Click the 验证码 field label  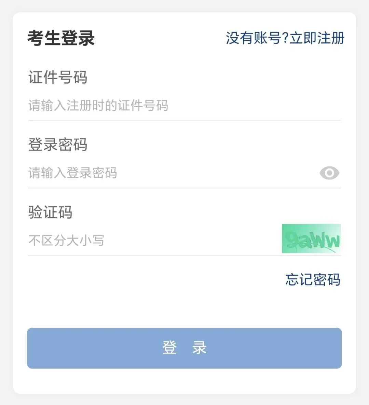coord(50,212)
